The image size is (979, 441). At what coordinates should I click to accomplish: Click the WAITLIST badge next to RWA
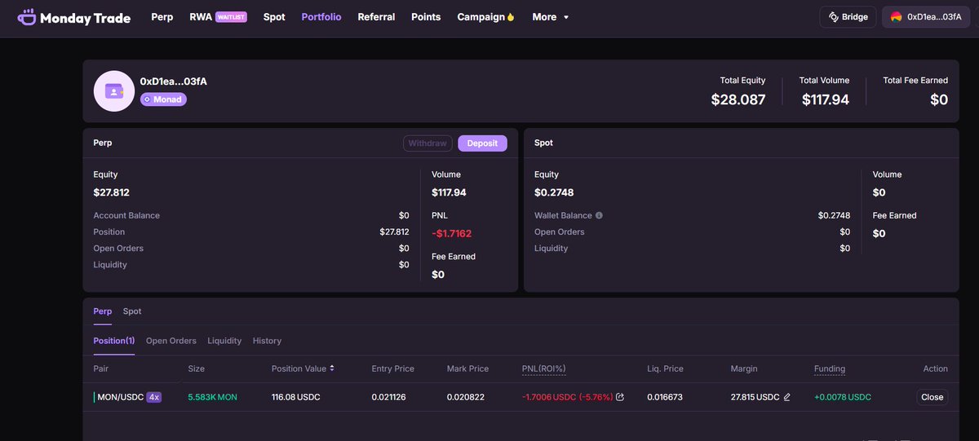(231, 17)
